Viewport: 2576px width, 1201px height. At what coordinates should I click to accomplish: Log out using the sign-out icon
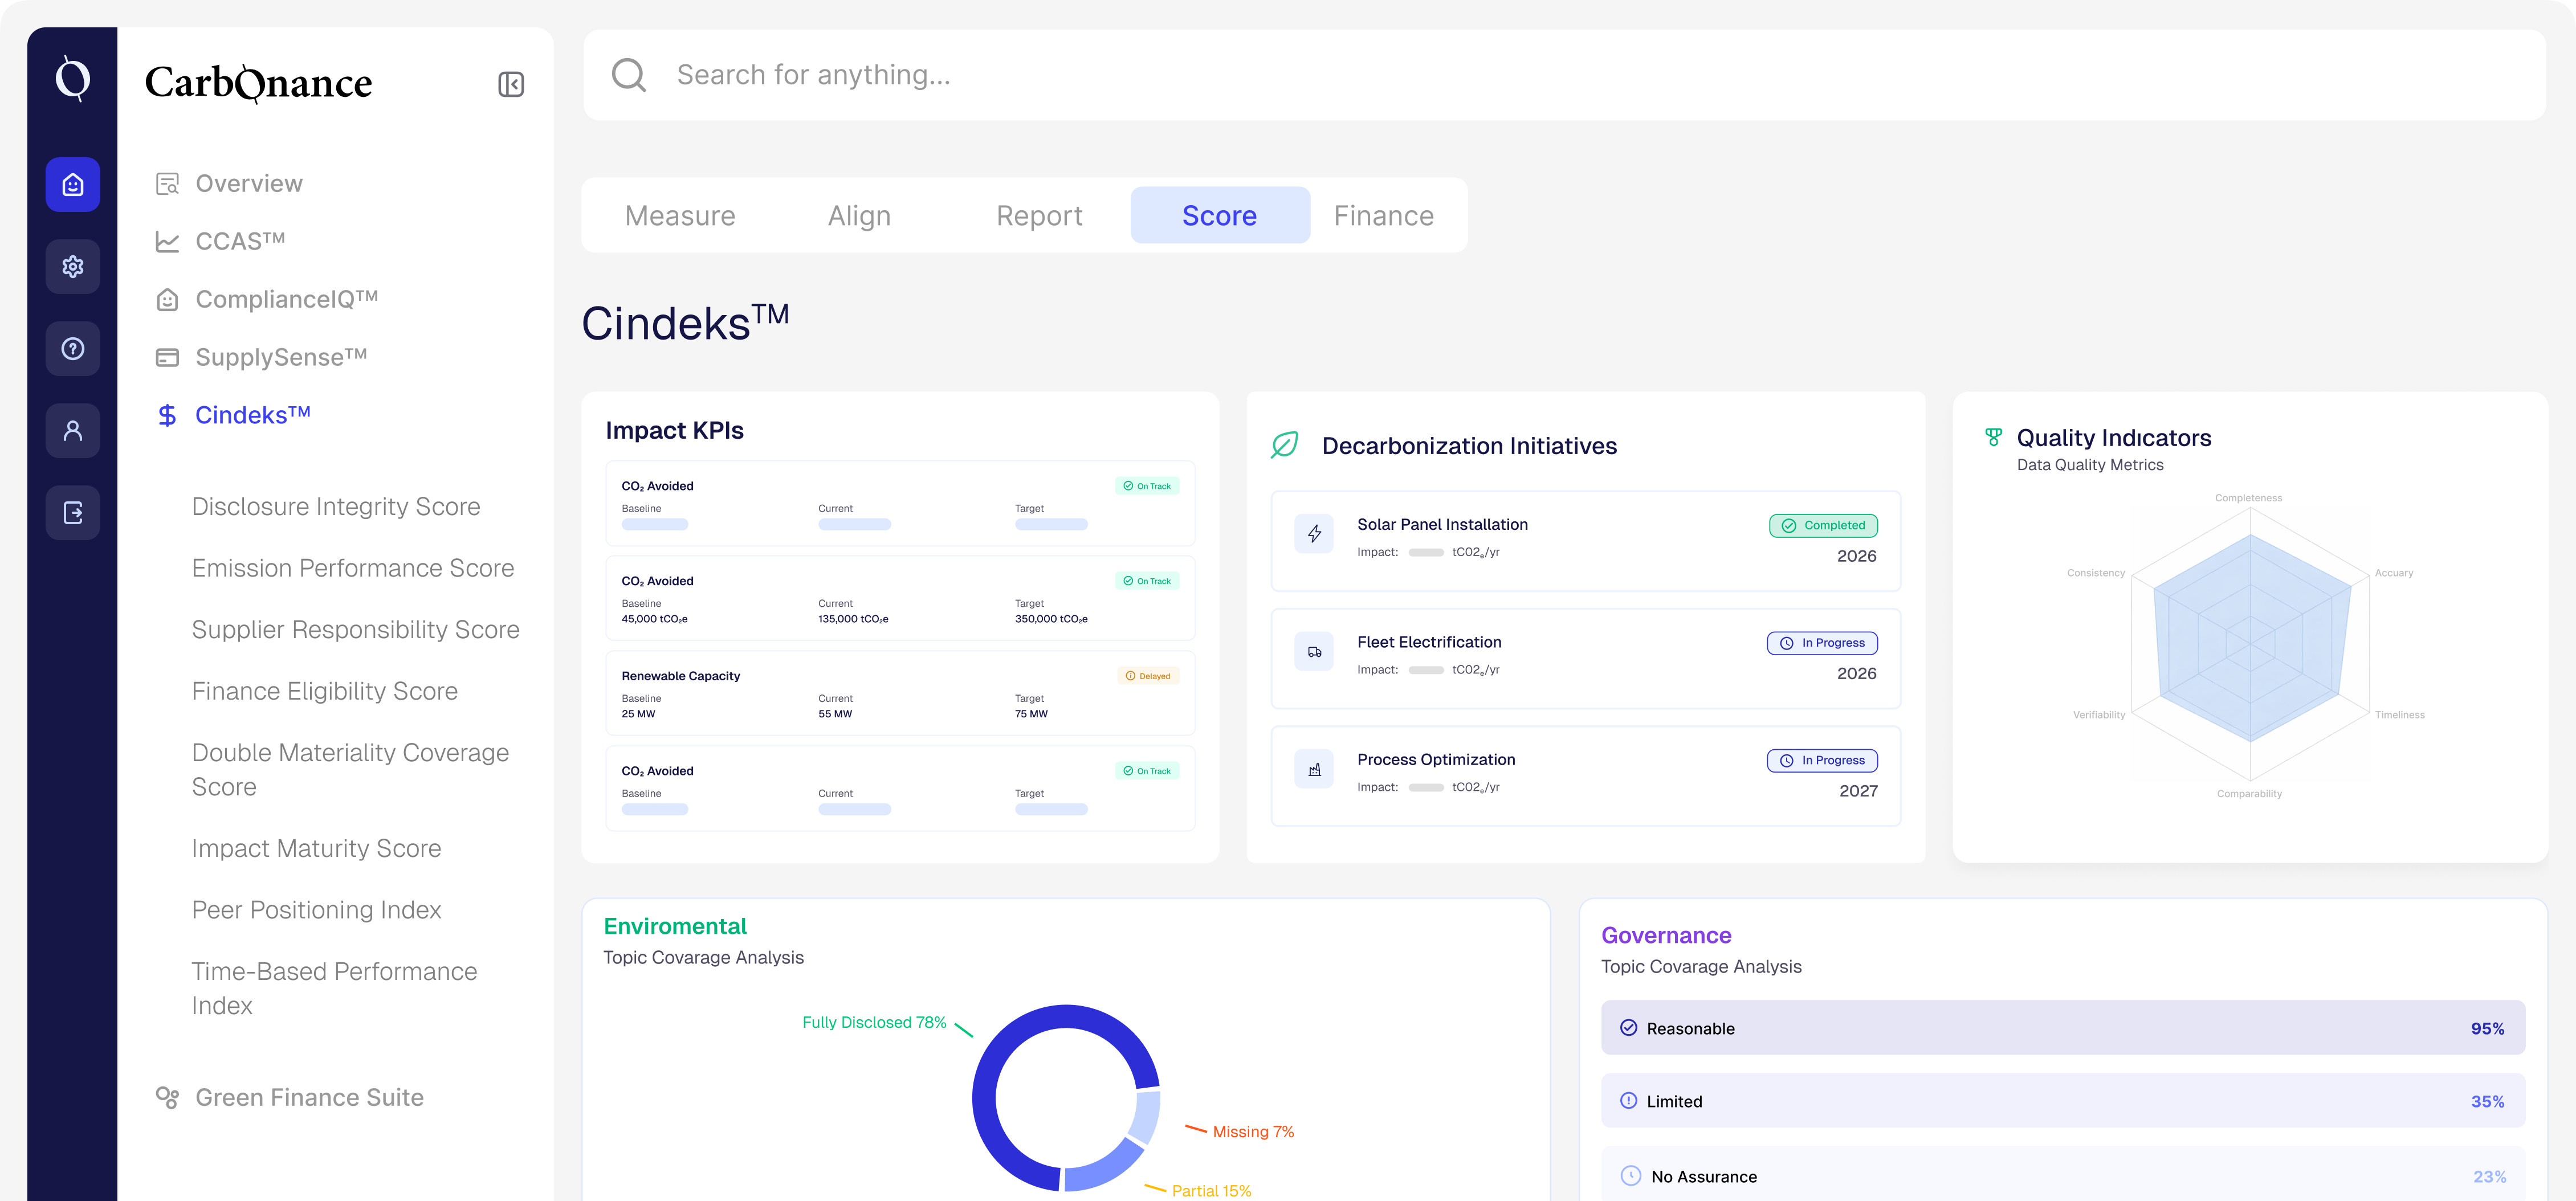click(72, 512)
